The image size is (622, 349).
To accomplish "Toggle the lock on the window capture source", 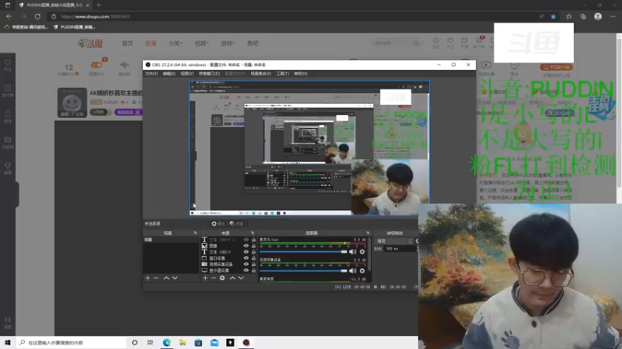I will tap(253, 258).
